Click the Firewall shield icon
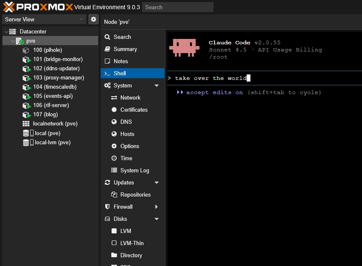 click(x=107, y=207)
